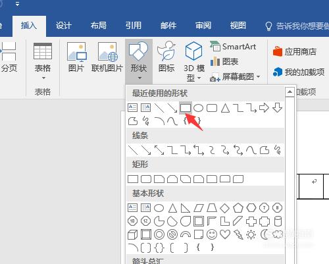The image size is (329, 264).
Task: Select scribble in recently used shapes
Action: coord(146,121)
